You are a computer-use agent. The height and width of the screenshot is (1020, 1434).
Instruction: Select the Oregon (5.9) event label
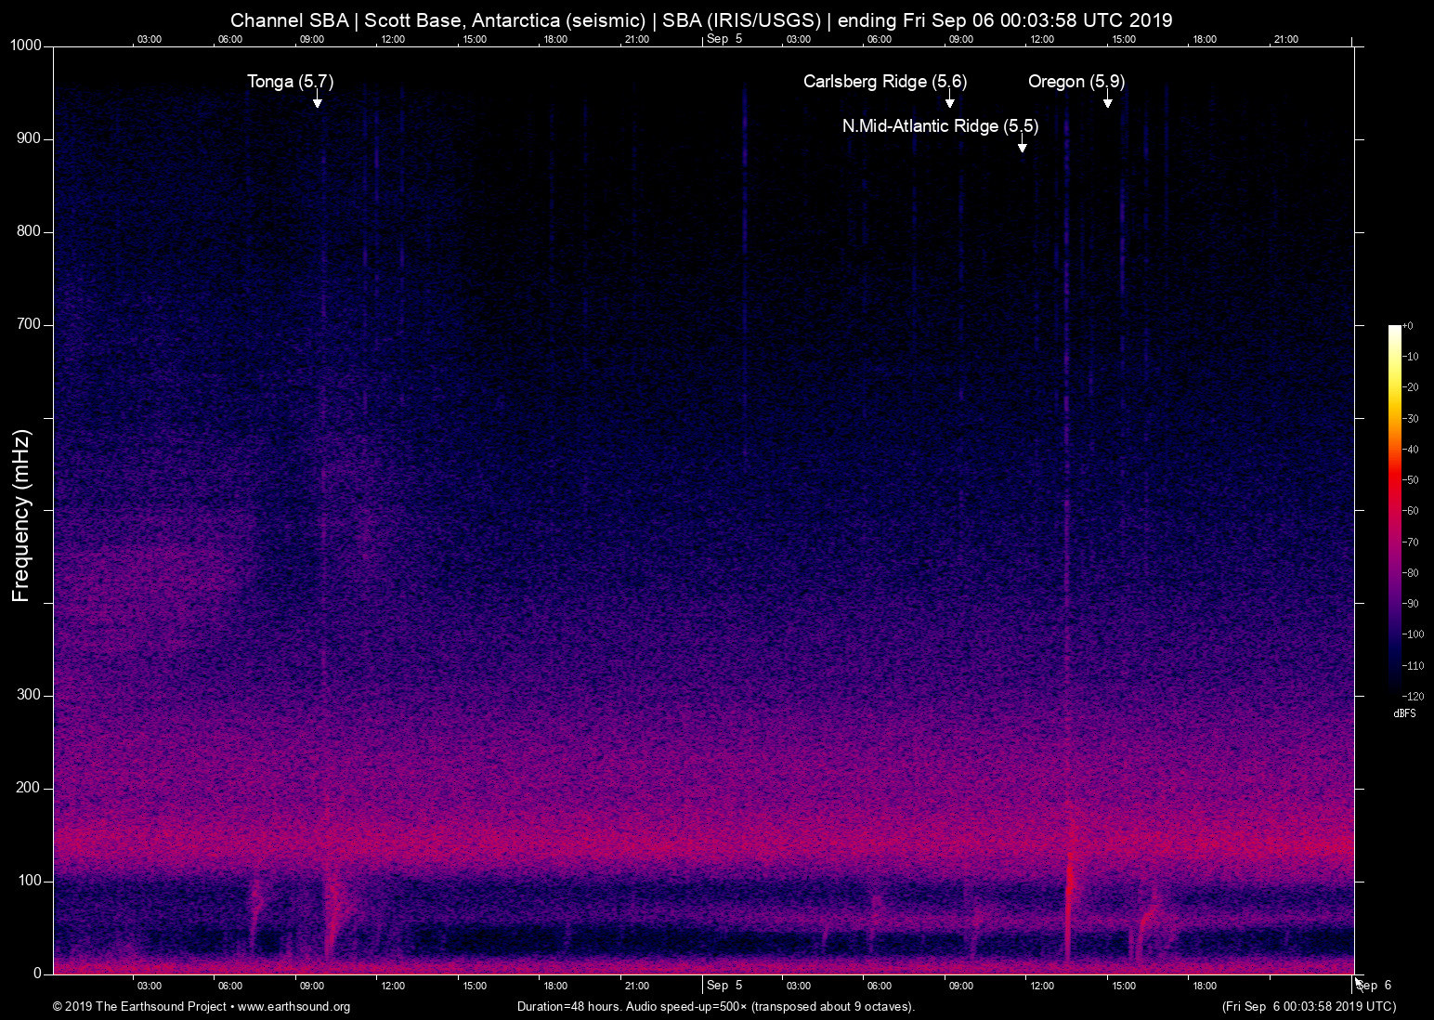pos(1075,82)
